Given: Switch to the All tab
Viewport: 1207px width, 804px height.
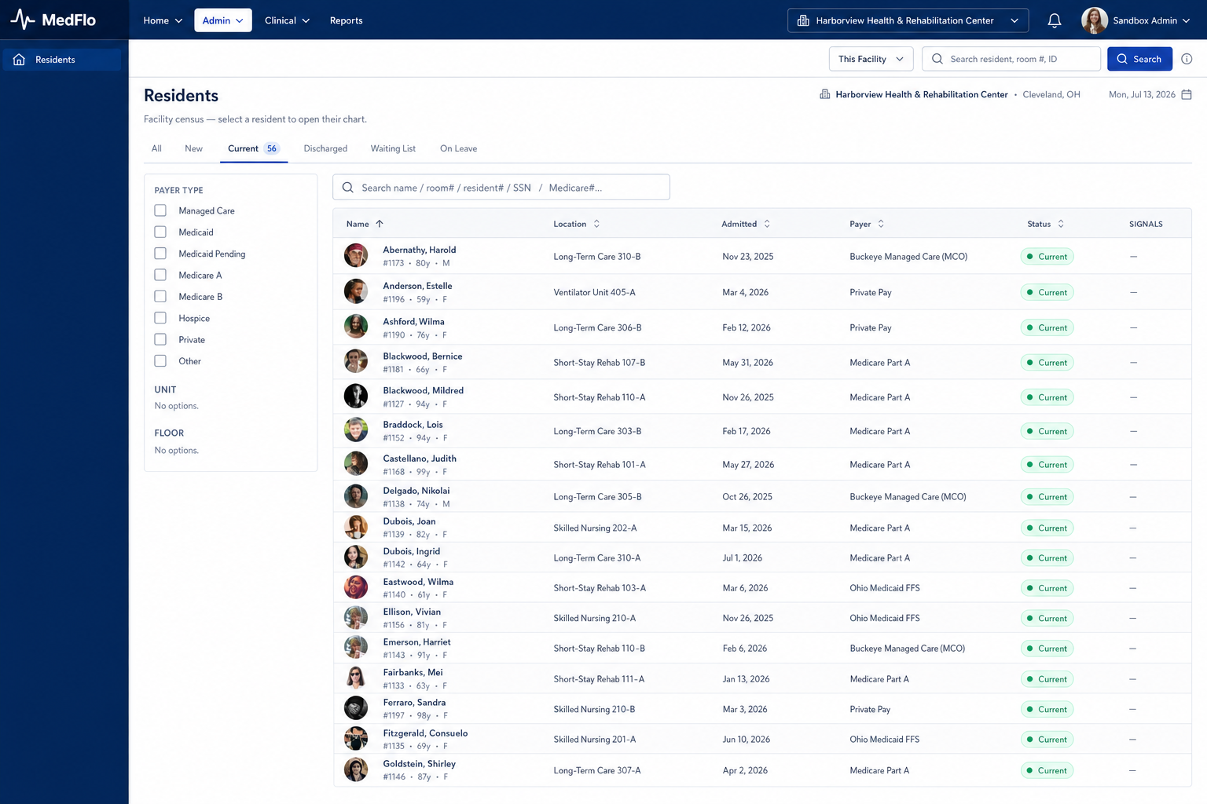Looking at the screenshot, I should [x=156, y=148].
